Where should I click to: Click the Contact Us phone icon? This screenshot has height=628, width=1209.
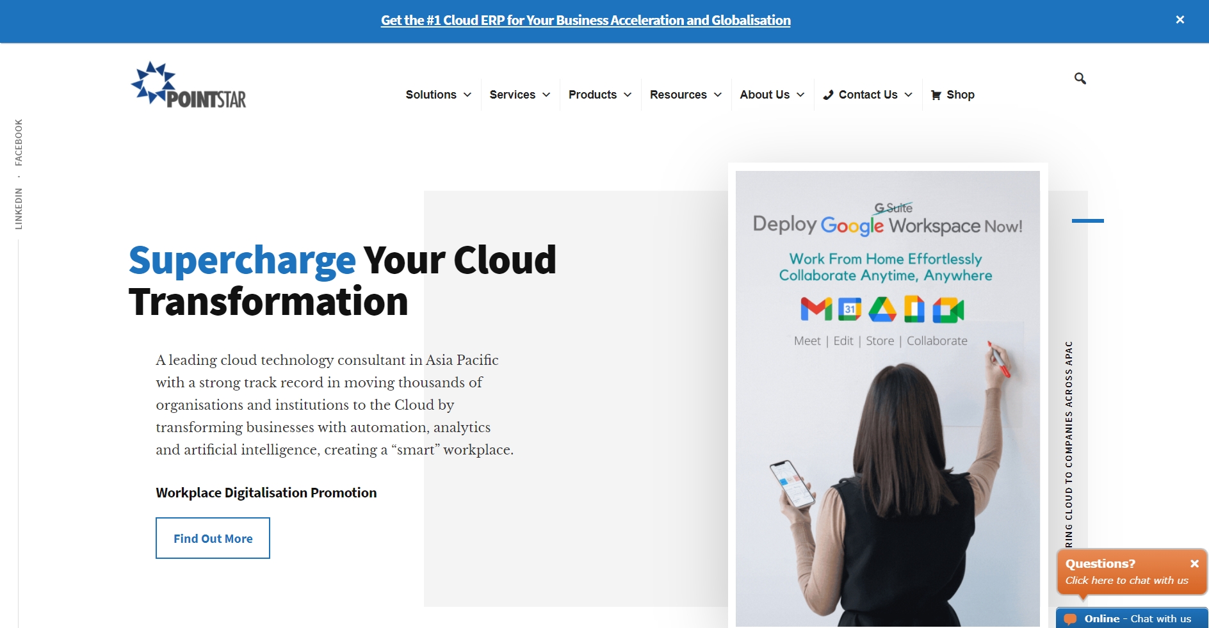[x=828, y=95]
